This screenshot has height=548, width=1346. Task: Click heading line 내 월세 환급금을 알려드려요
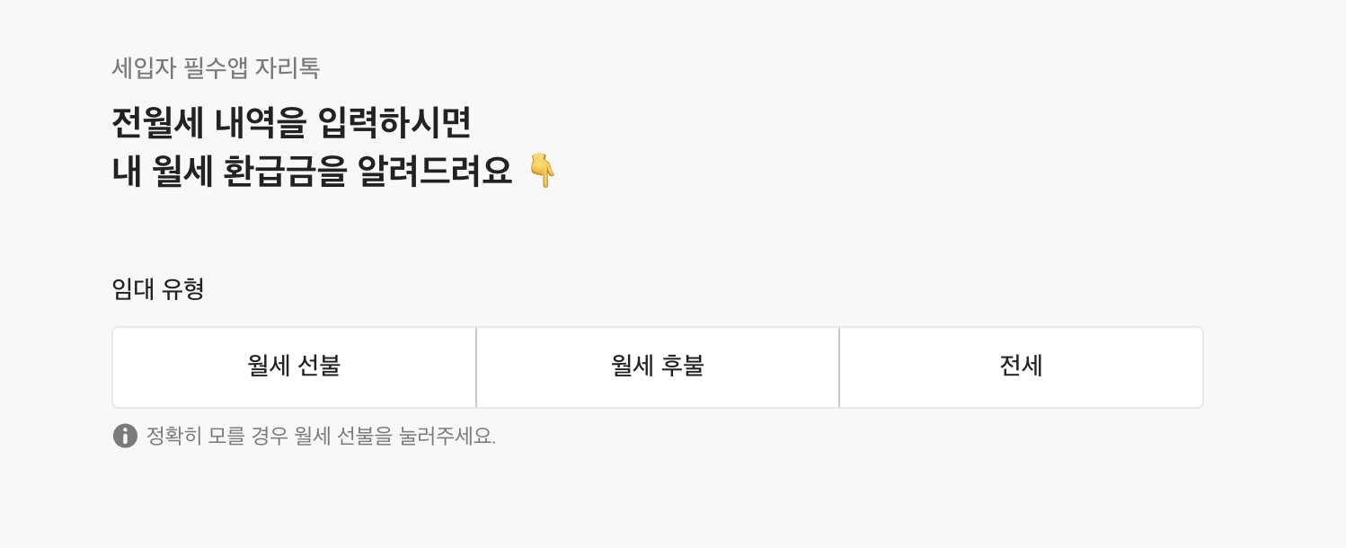[x=312, y=171]
